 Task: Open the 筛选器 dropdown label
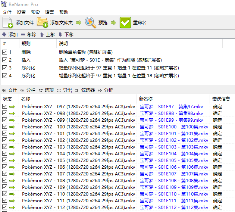(88, 90)
